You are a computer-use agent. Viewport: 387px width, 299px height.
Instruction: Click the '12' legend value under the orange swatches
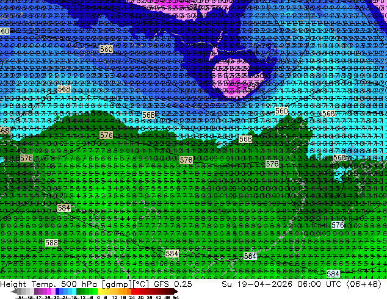point(115,297)
